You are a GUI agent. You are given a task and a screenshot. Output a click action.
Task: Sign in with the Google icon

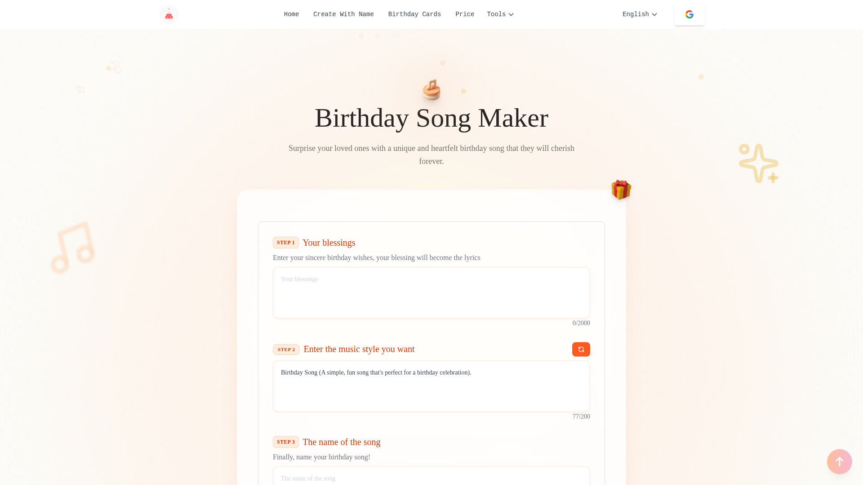click(x=689, y=14)
